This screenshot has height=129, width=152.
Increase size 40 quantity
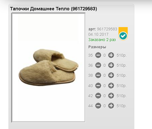click(111, 86)
